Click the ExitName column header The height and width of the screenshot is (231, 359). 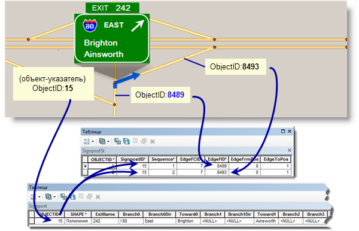pyautogui.click(x=105, y=214)
